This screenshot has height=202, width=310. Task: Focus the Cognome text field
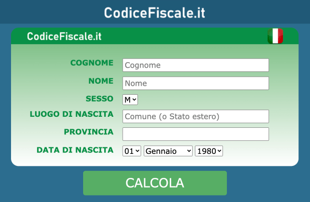coord(195,65)
